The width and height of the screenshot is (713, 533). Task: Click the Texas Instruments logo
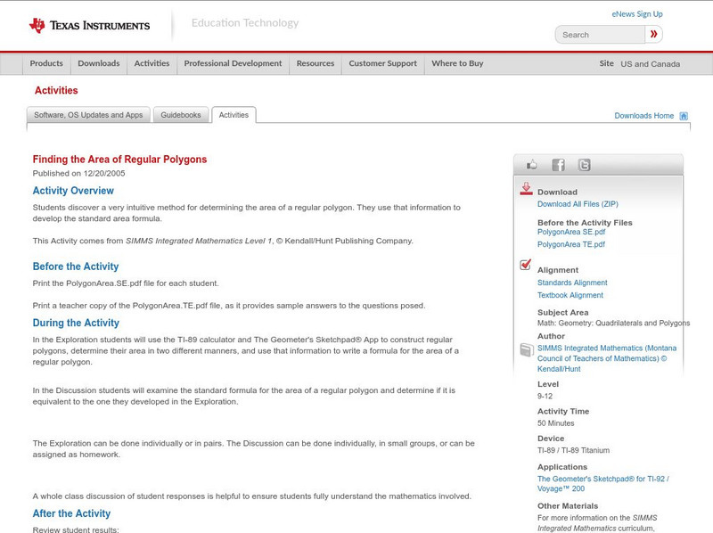click(89, 26)
